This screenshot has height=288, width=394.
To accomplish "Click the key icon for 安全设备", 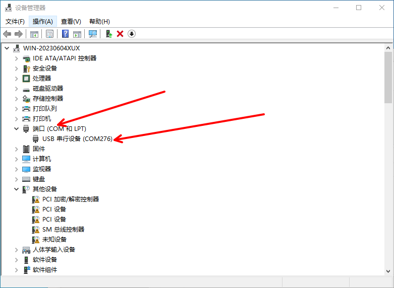I will pos(26,68).
